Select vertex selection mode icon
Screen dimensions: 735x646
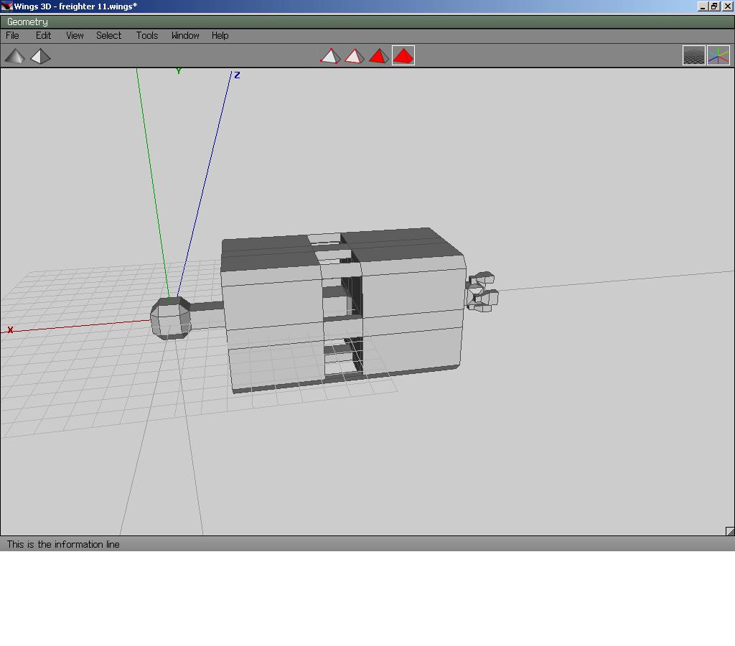click(329, 56)
